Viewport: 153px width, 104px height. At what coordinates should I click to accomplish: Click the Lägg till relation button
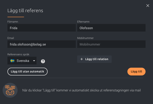[x=94, y=59]
